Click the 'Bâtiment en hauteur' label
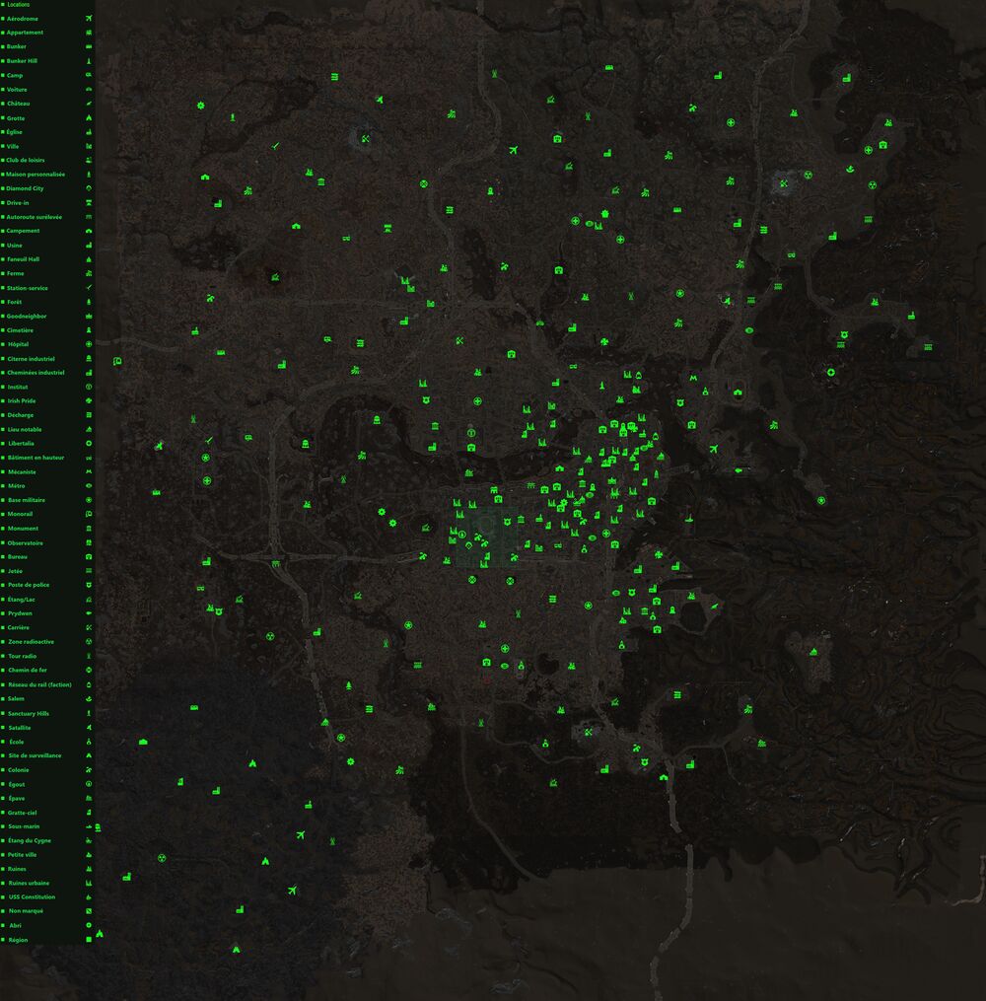986x1001 pixels. tap(35, 458)
